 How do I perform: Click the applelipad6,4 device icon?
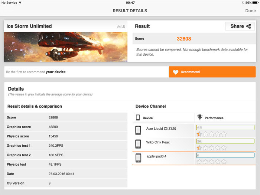pos(138,157)
